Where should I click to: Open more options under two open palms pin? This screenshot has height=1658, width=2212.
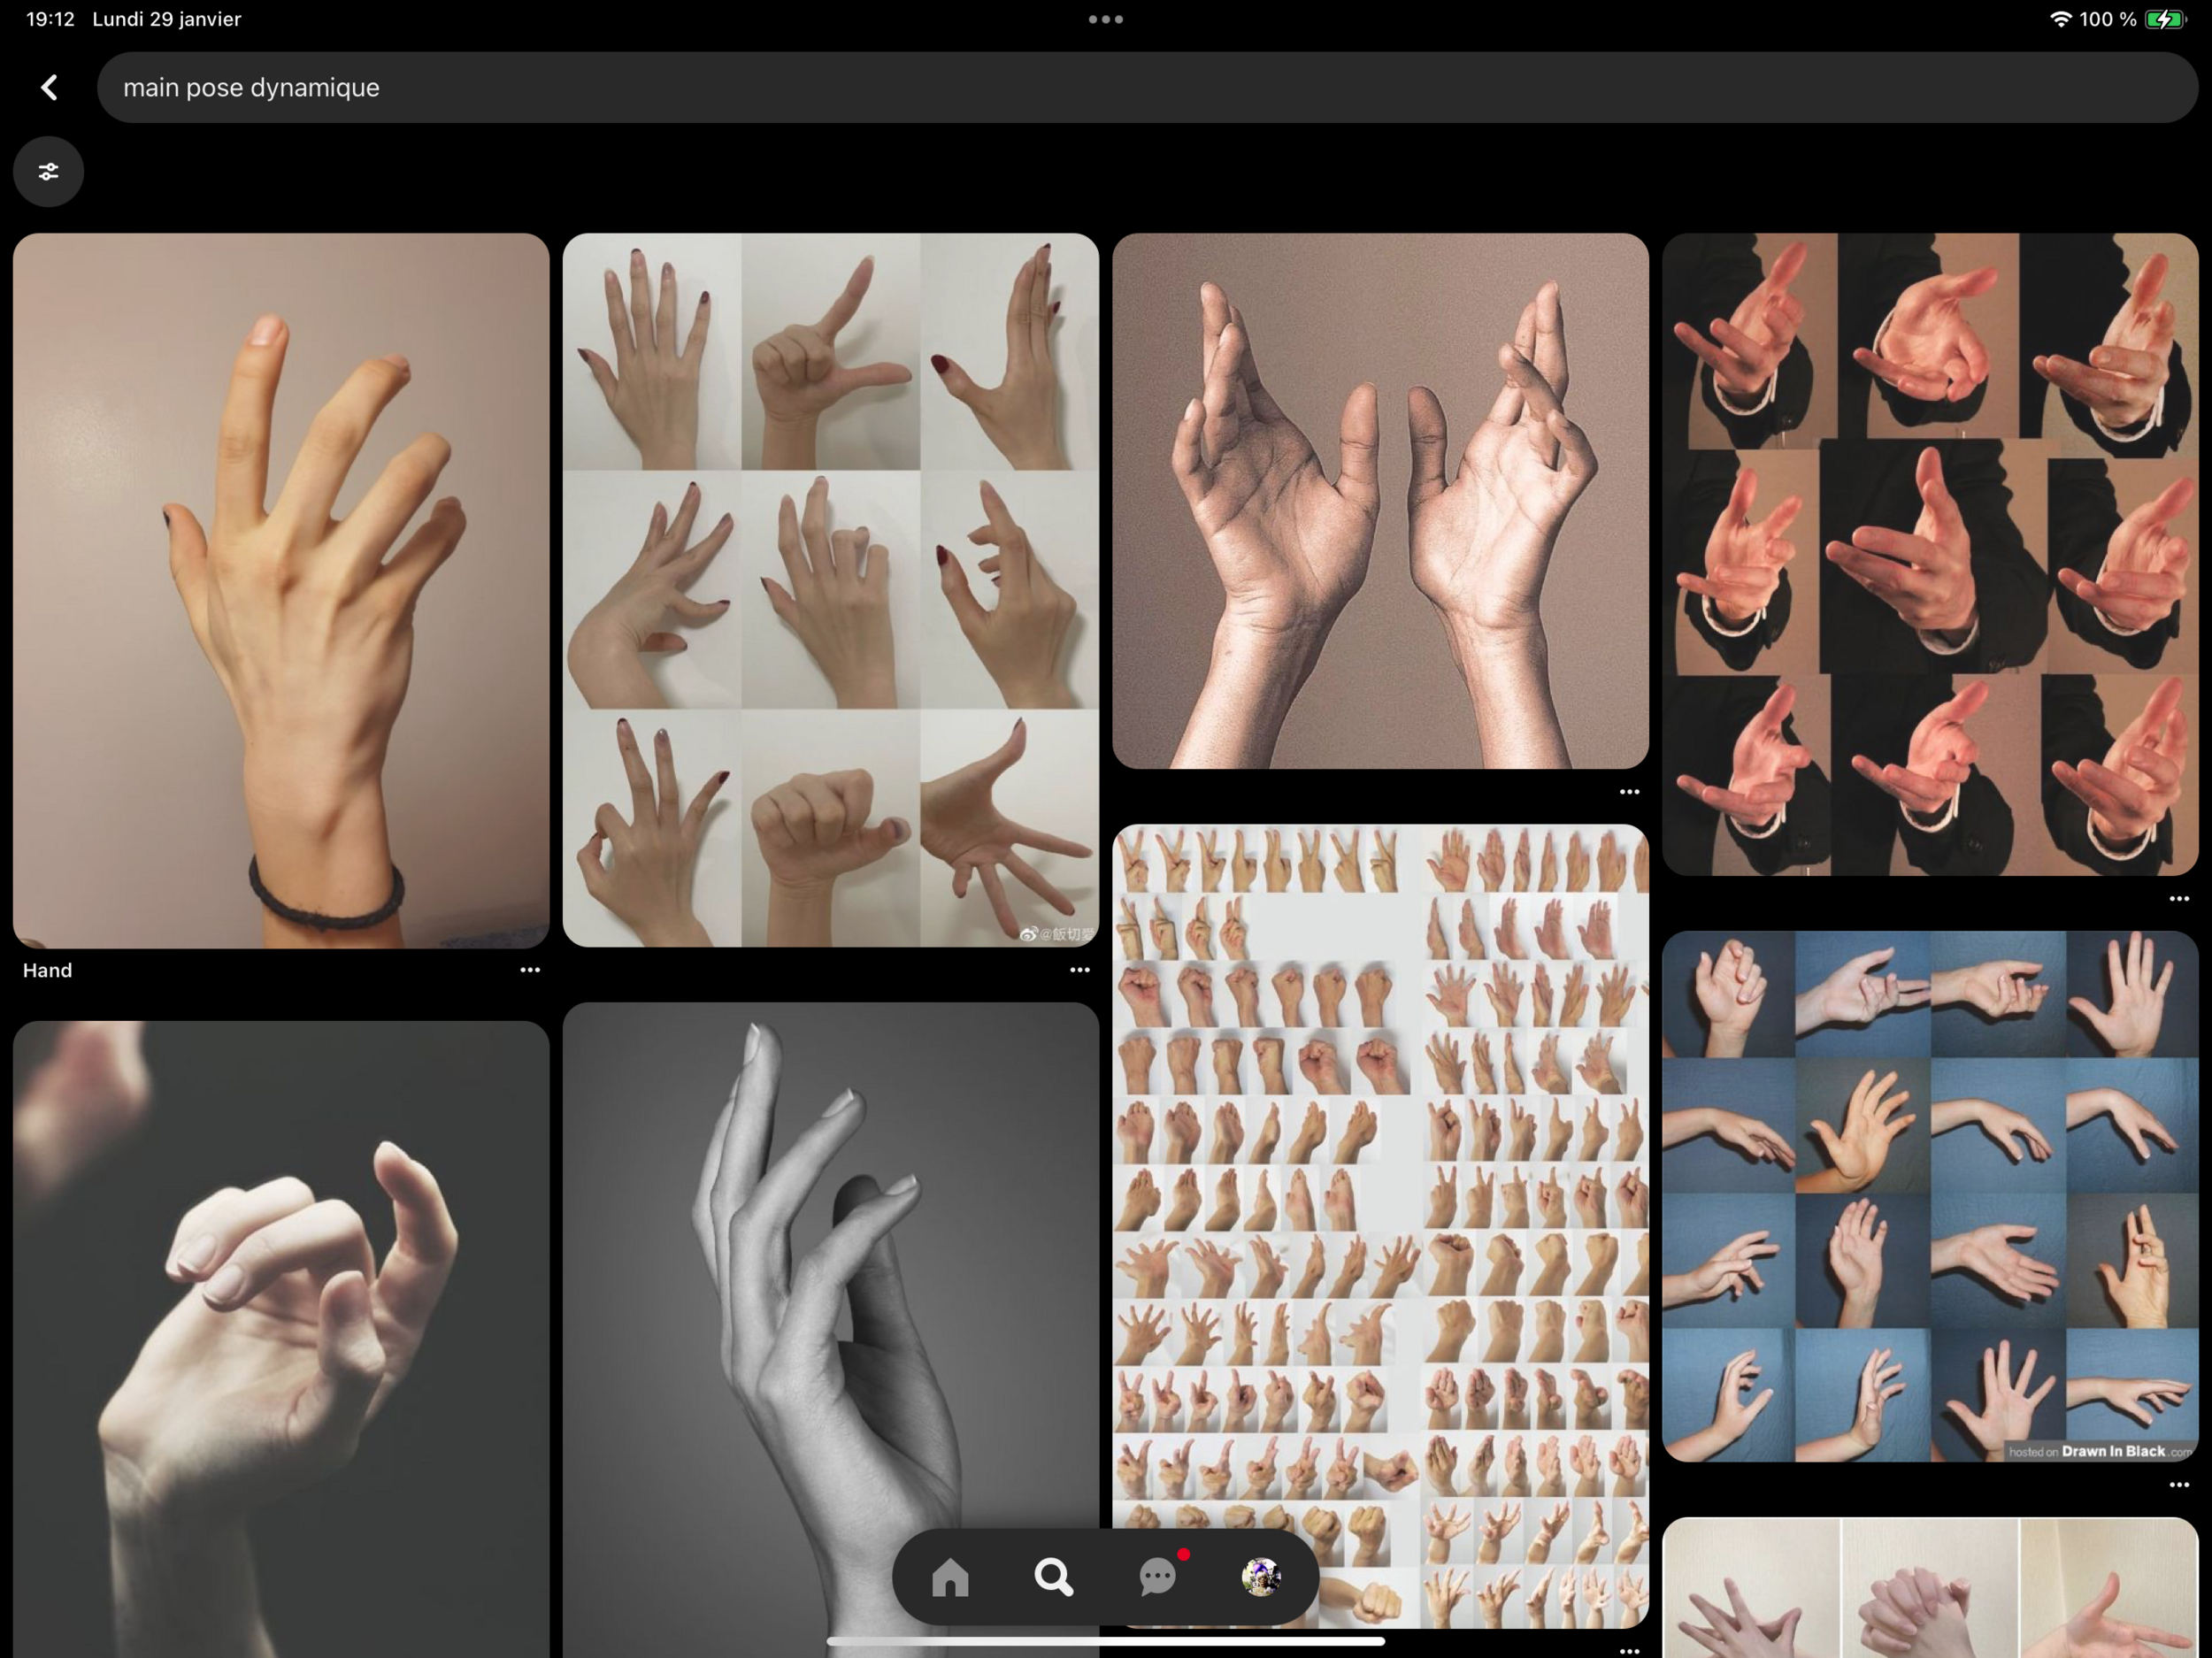point(1629,792)
